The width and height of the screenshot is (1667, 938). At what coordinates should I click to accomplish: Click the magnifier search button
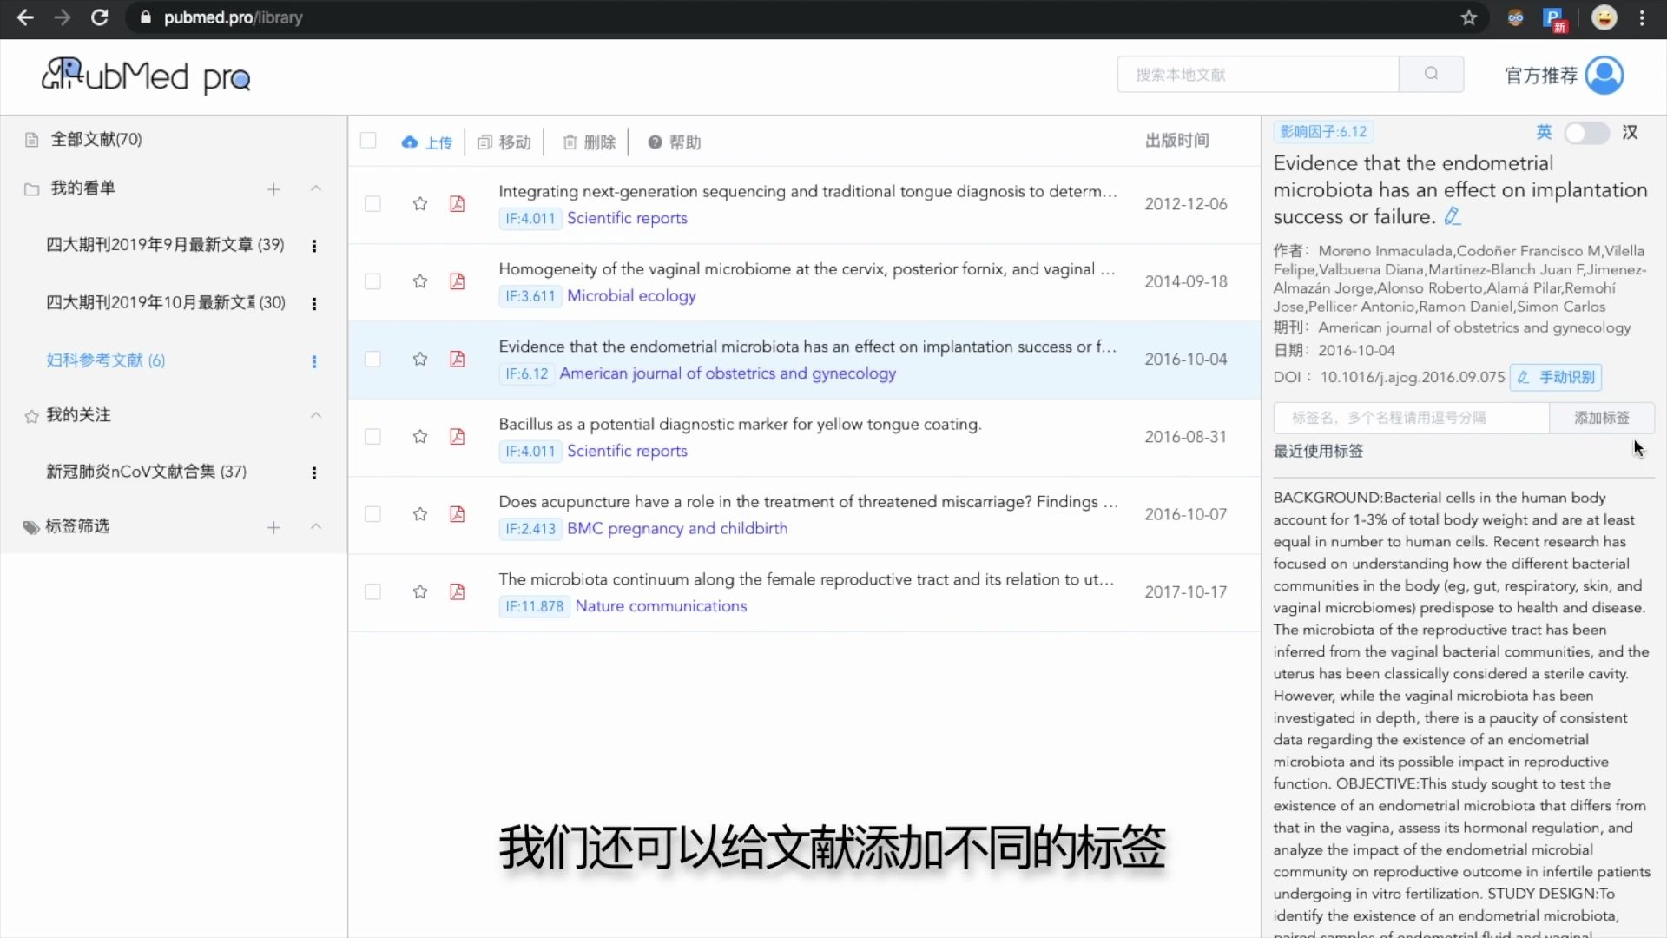point(1431,74)
